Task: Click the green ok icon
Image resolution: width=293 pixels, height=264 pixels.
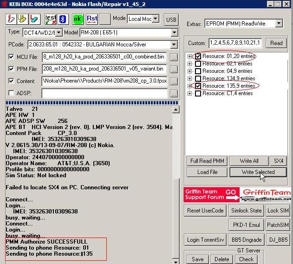Action: point(78,19)
